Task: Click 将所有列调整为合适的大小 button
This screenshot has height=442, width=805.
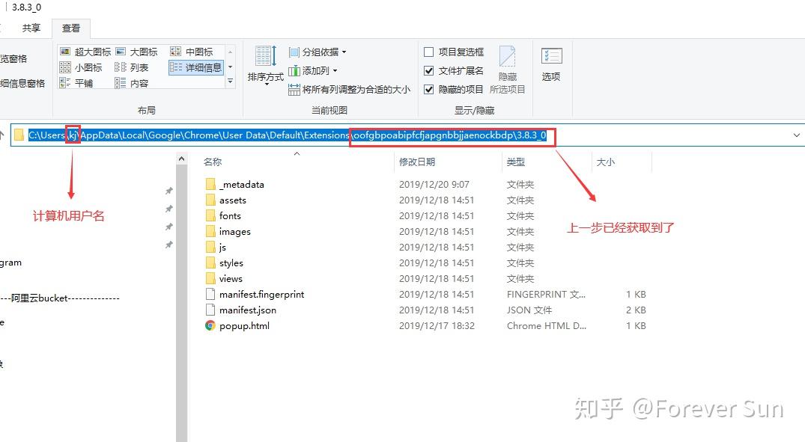Action: tap(349, 89)
